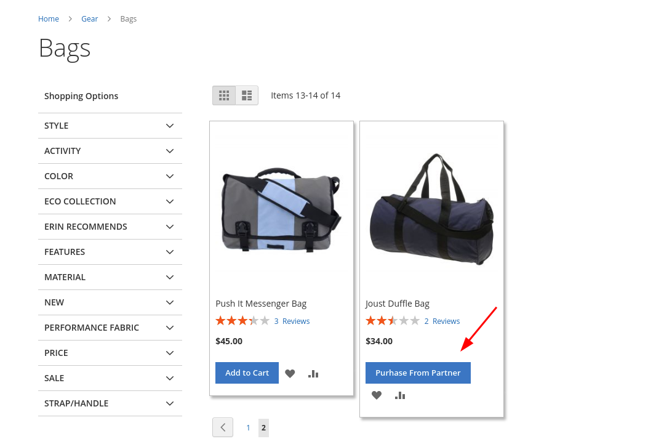This screenshot has height=444, width=664.
Task: Open the Gear breadcrumb link
Action: tap(89, 18)
